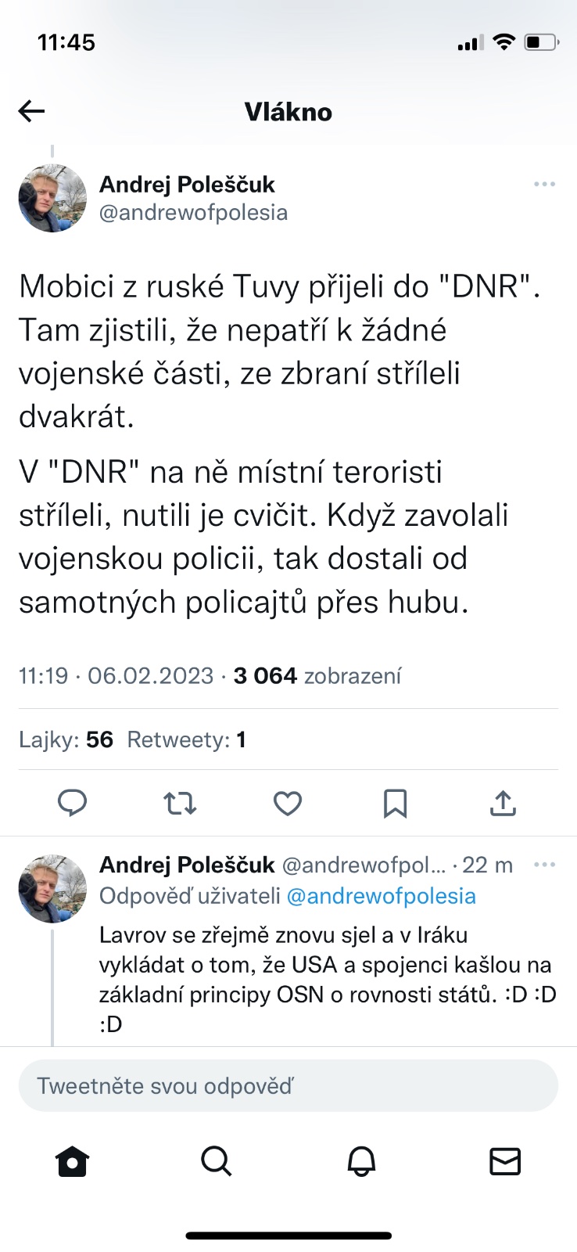The height and width of the screenshot is (1252, 577).
Task: Open the Home tab icon
Action: pyautogui.click(x=73, y=1162)
